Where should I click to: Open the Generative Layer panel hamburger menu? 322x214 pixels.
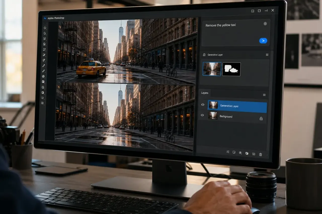(267, 55)
